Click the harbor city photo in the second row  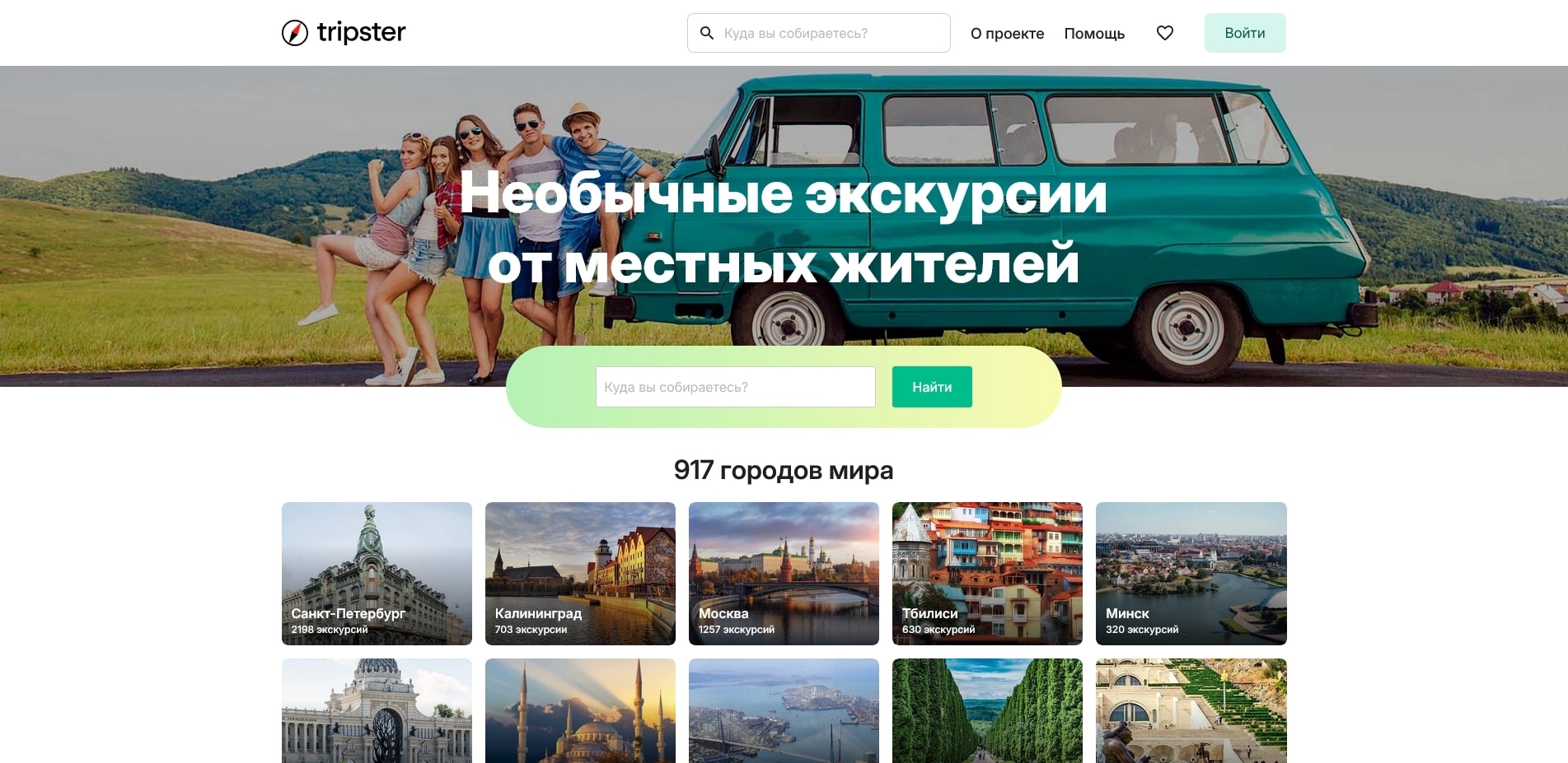784,712
